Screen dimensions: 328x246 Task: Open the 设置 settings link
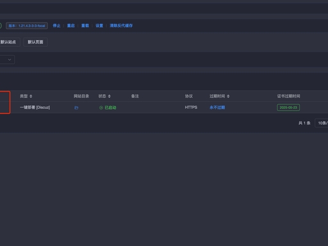point(99,26)
